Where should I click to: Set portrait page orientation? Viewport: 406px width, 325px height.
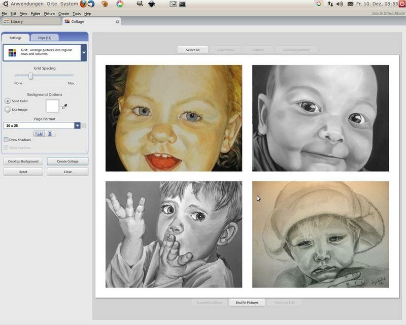pos(50,134)
